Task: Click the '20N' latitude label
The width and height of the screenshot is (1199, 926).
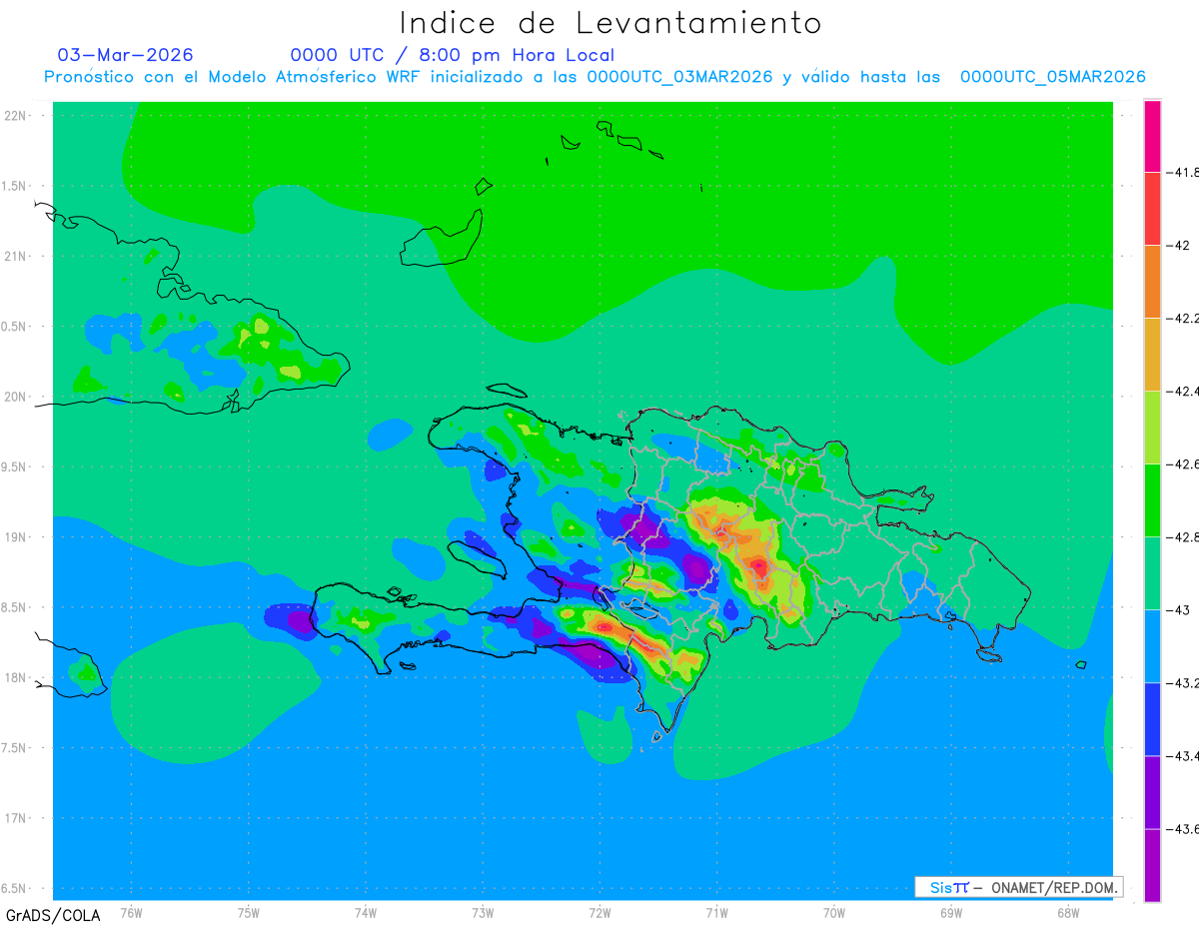Action: 17,397
